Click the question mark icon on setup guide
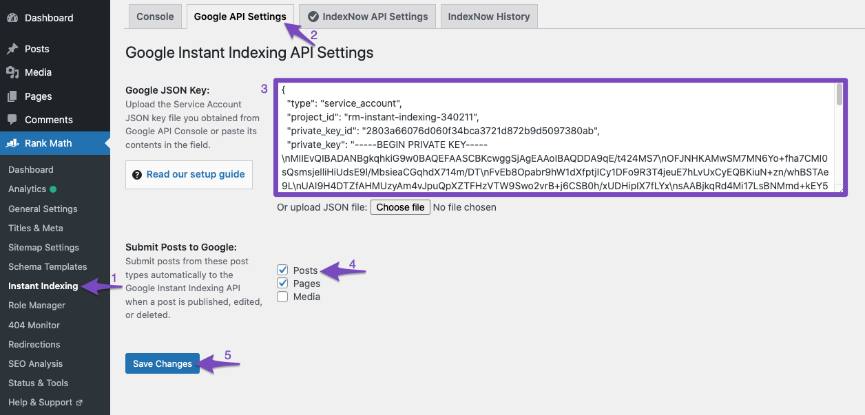 tap(137, 174)
